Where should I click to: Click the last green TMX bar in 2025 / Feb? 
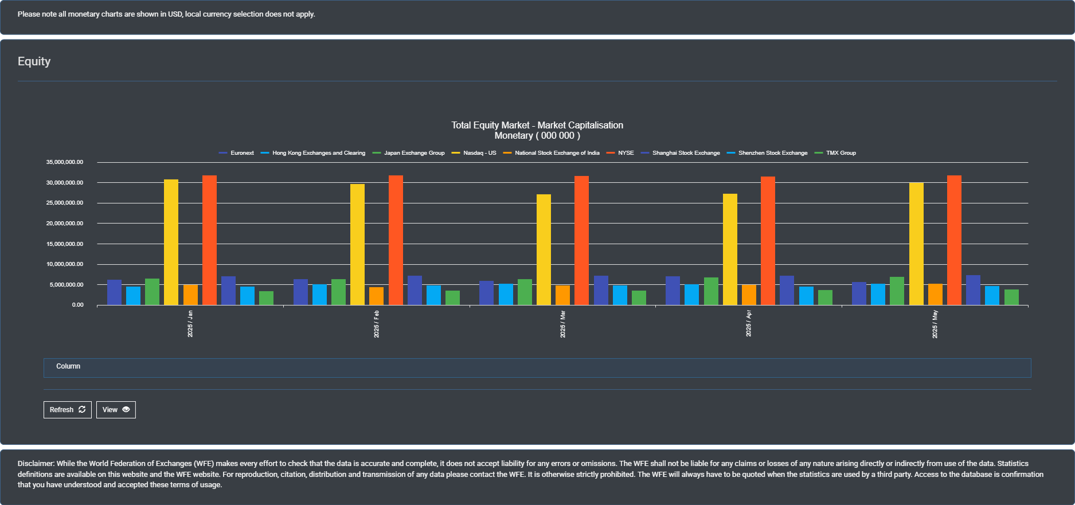(452, 298)
